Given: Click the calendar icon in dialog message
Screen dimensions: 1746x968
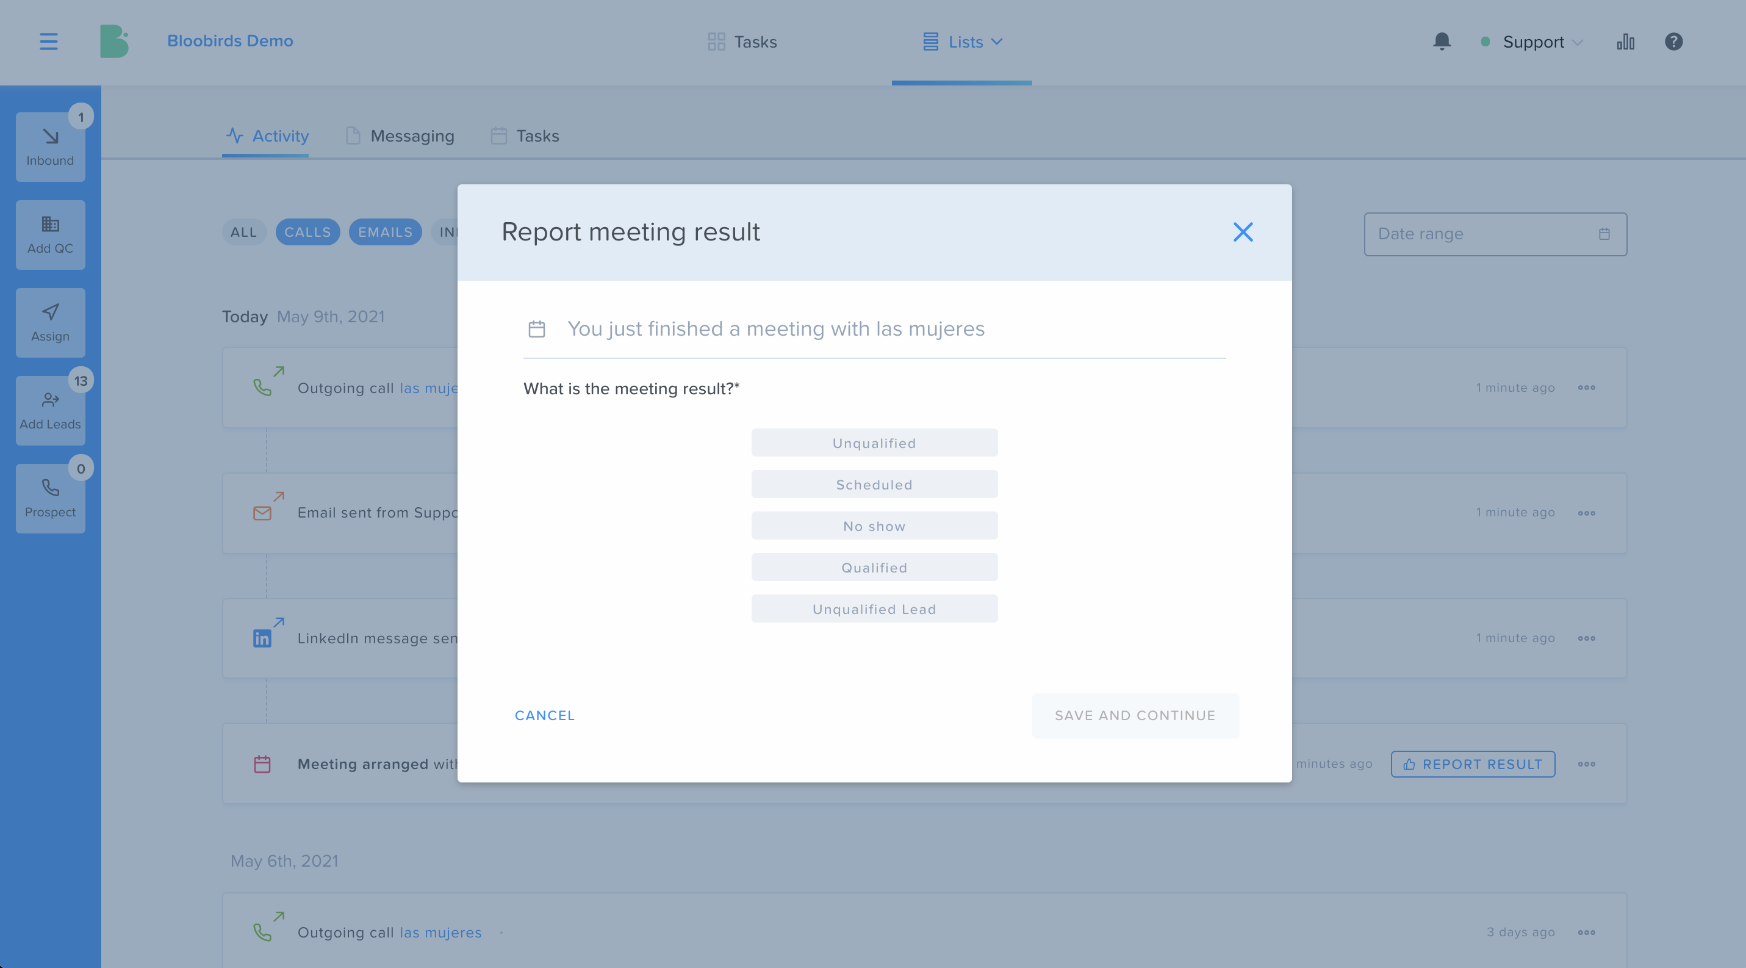Looking at the screenshot, I should (537, 330).
